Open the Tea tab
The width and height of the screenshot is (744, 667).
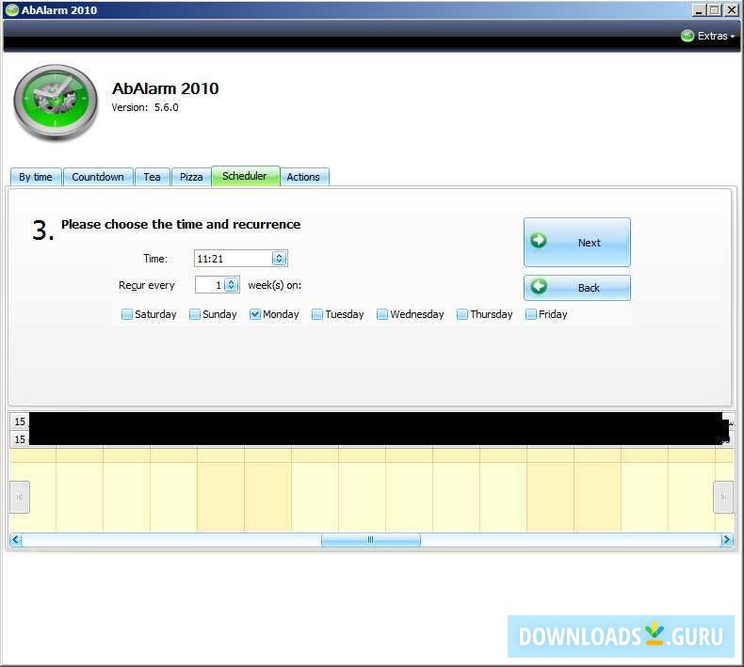click(152, 177)
